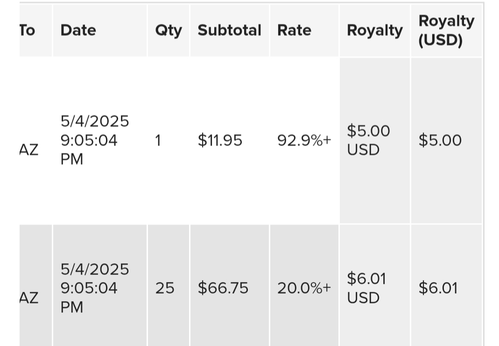The height and width of the screenshot is (346, 499).
Task: Click the Subtotal column header
Action: tap(230, 30)
